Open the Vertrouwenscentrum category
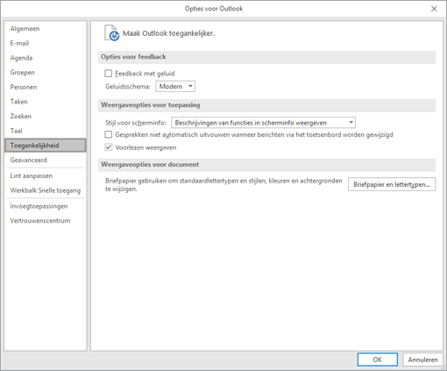 46,221
